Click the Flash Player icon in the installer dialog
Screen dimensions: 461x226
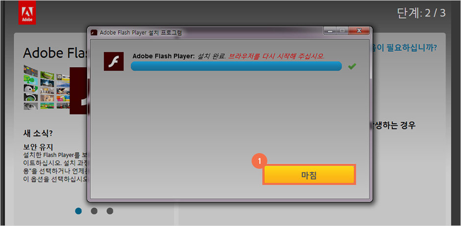[x=113, y=61]
